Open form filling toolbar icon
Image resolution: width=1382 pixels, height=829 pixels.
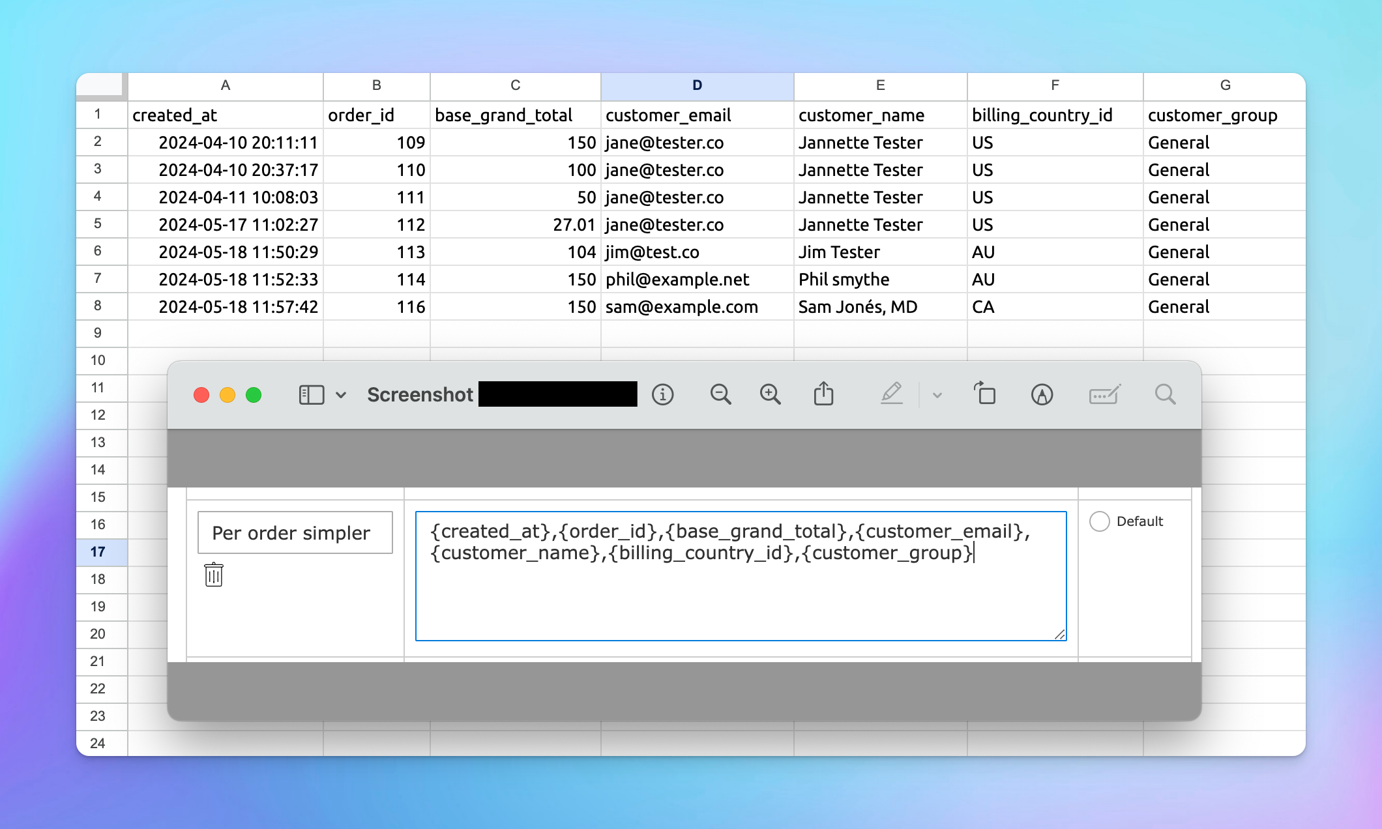click(x=1104, y=394)
